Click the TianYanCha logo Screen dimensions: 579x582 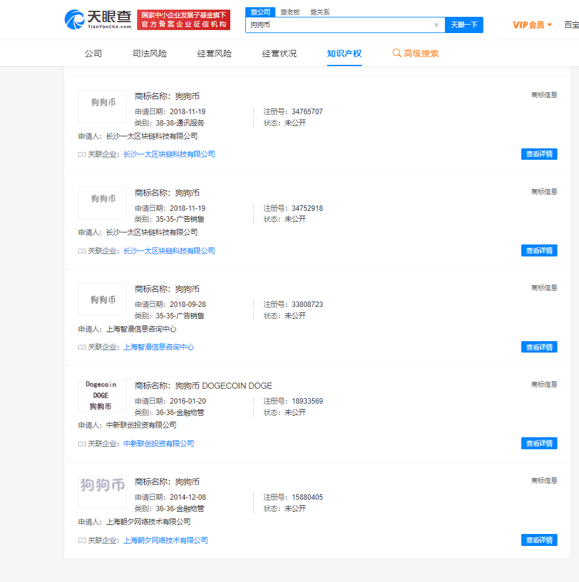click(98, 20)
